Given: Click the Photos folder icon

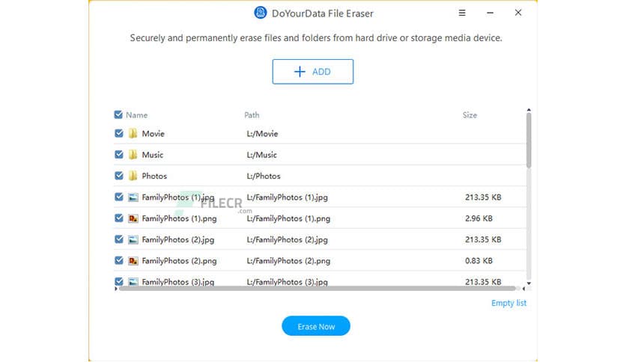Looking at the screenshot, I should coord(133,176).
